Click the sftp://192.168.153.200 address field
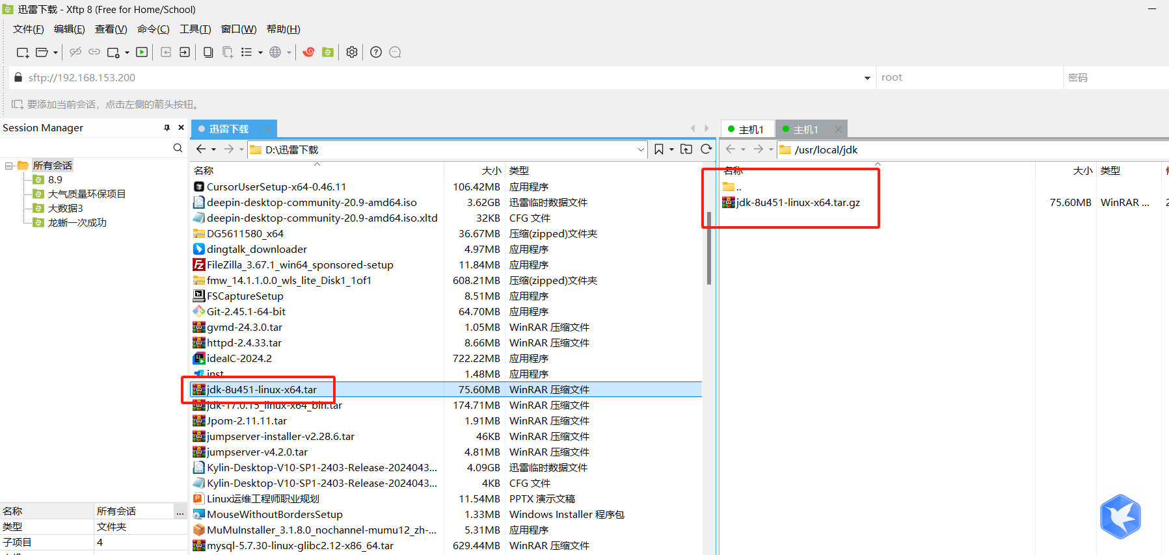This screenshot has width=1169, height=555. tap(442, 78)
